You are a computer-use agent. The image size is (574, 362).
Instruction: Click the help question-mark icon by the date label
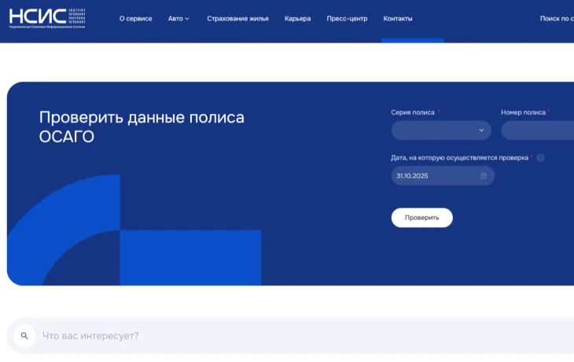(540, 158)
